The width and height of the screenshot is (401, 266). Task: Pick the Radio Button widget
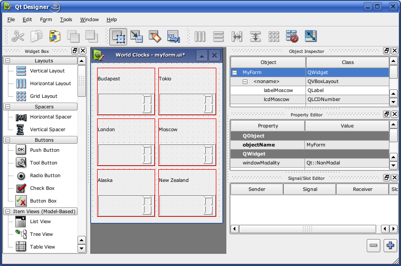pyautogui.click(x=38, y=176)
